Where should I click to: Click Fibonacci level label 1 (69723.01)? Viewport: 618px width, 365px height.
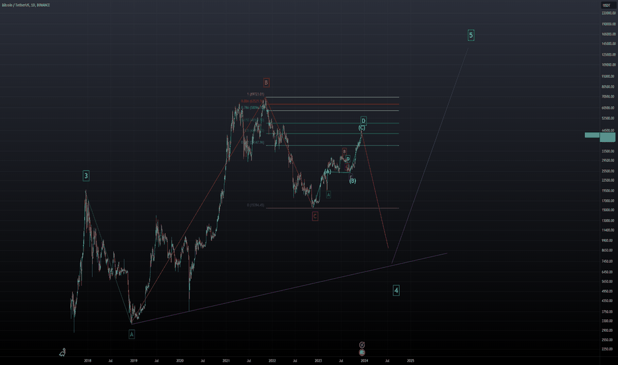[255, 94]
